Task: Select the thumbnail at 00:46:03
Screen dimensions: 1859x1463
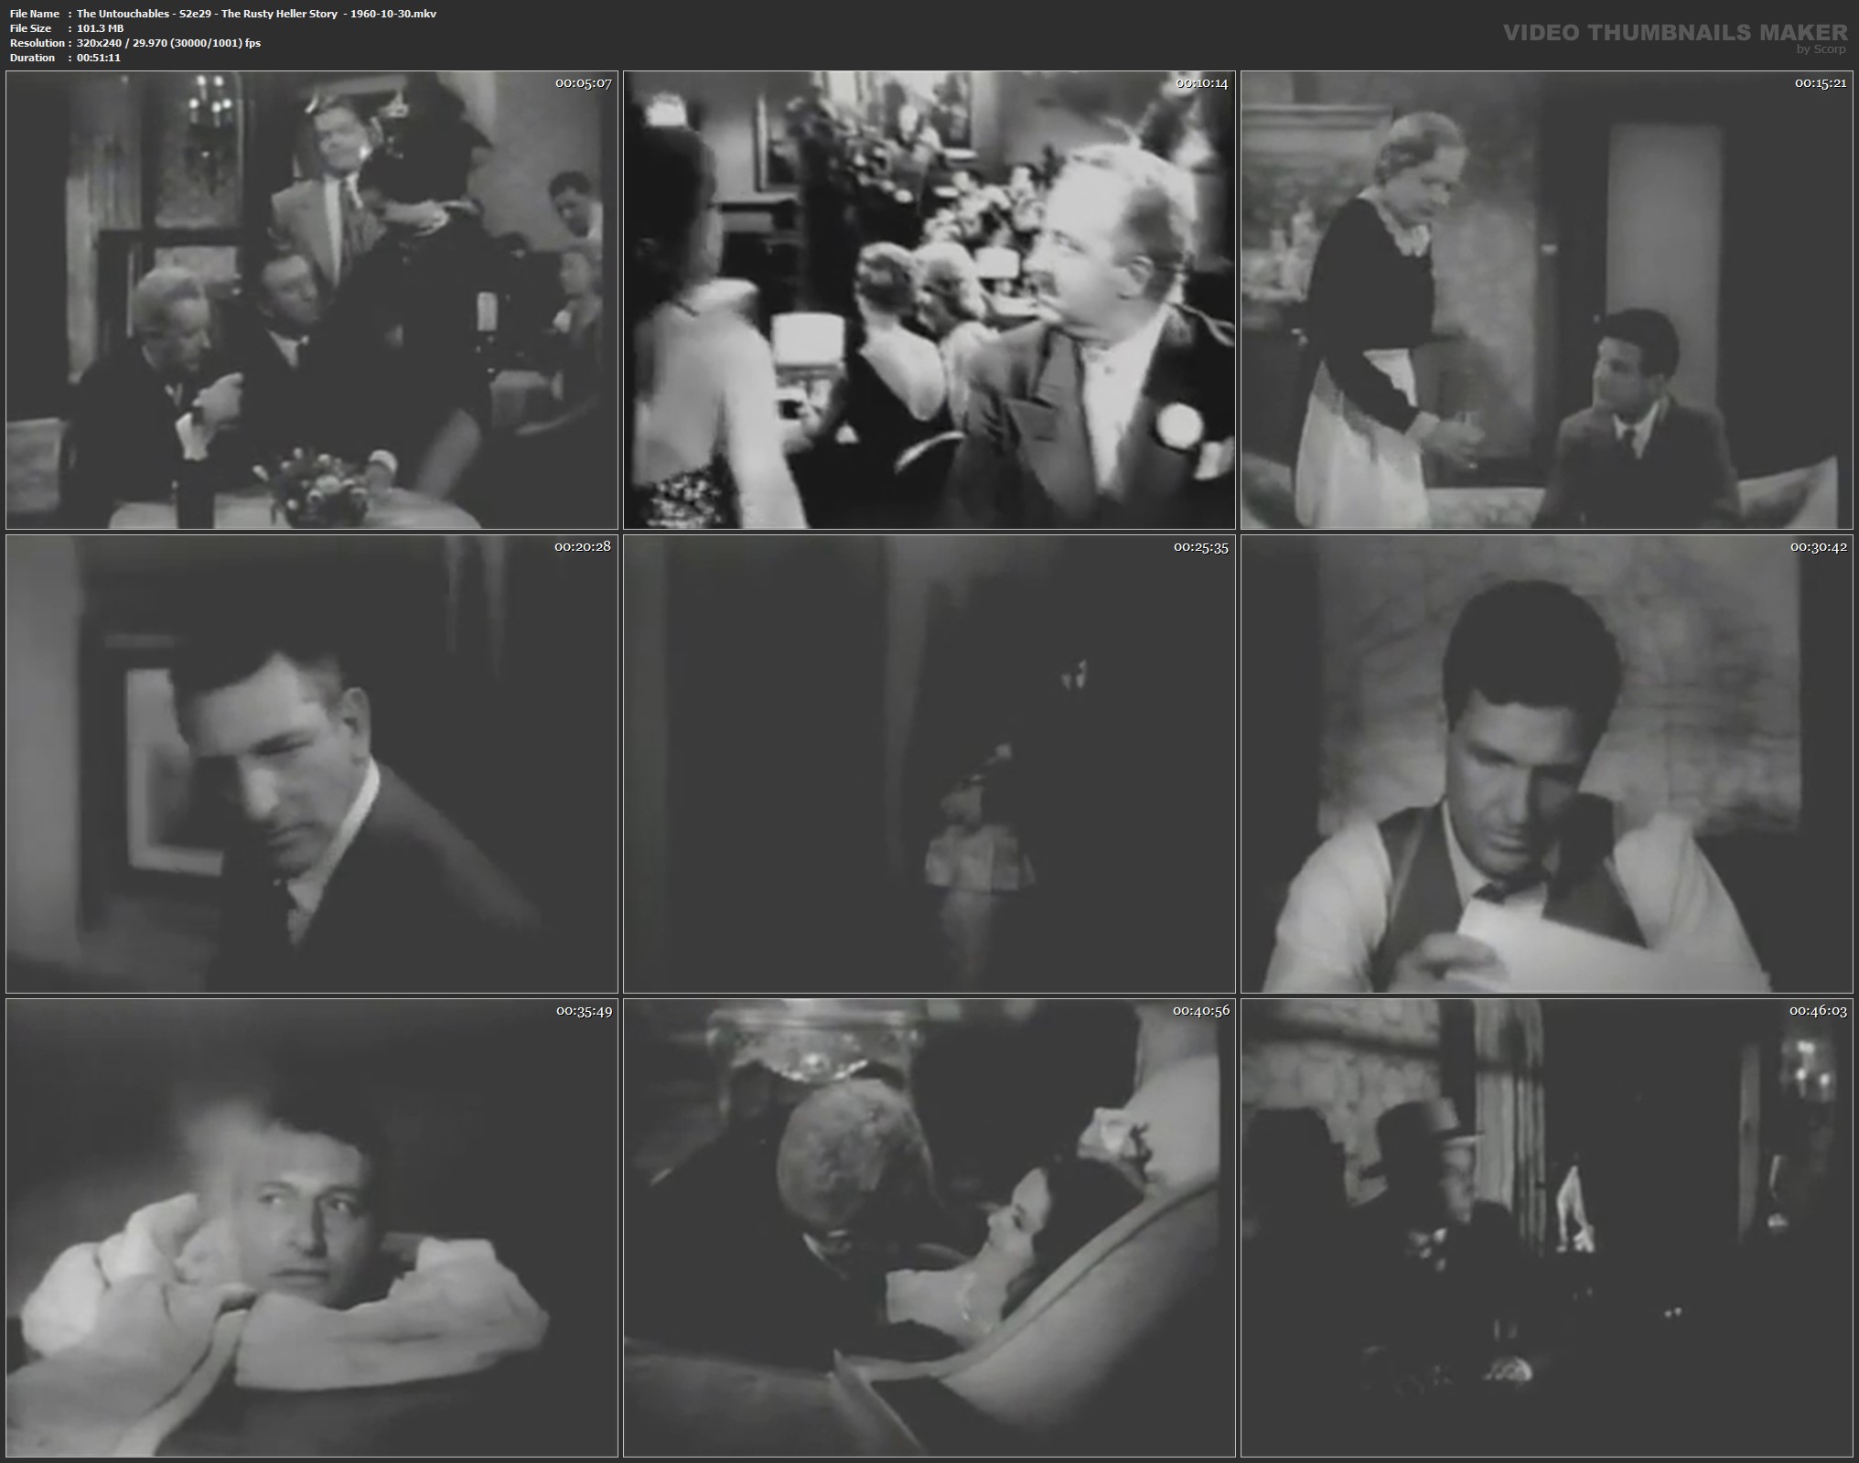Action: [1547, 1228]
